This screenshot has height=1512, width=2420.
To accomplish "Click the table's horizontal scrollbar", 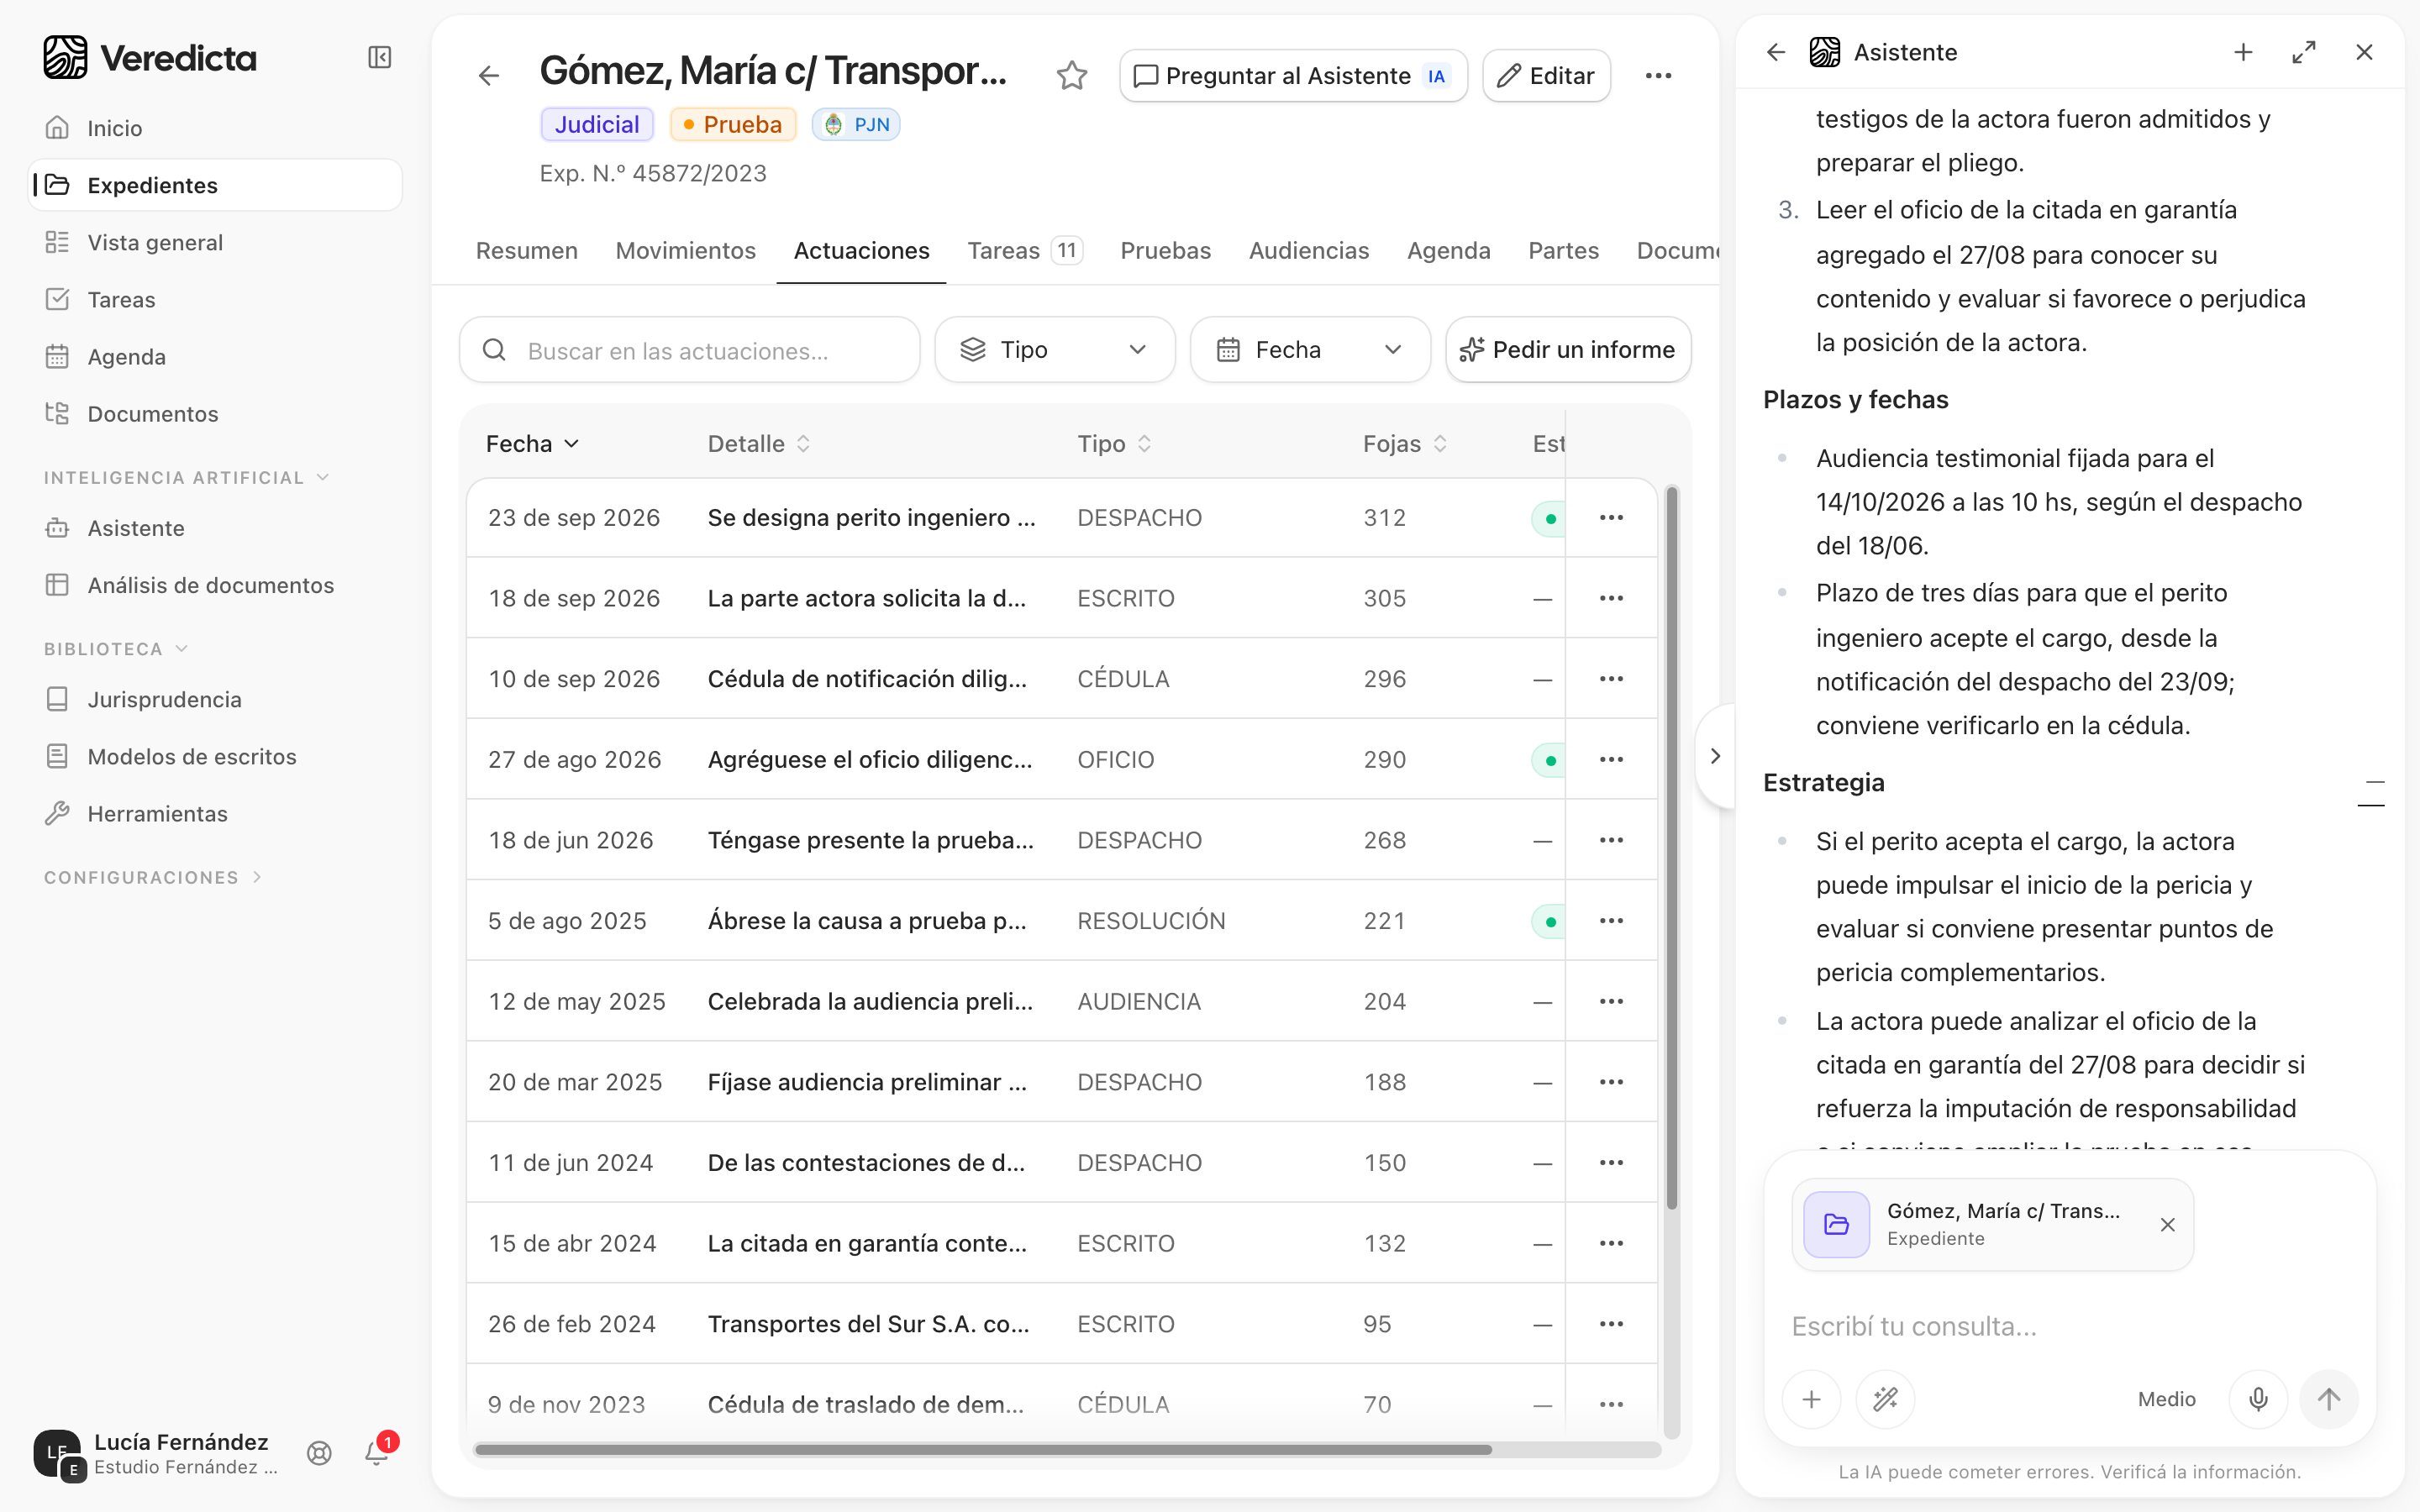I will point(982,1449).
